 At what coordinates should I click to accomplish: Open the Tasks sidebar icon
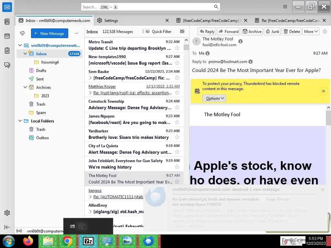tap(7, 51)
